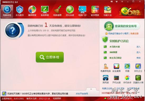Open the 功能大全 all features toolbox
Screen dimensions: 145x101
point(108,11)
